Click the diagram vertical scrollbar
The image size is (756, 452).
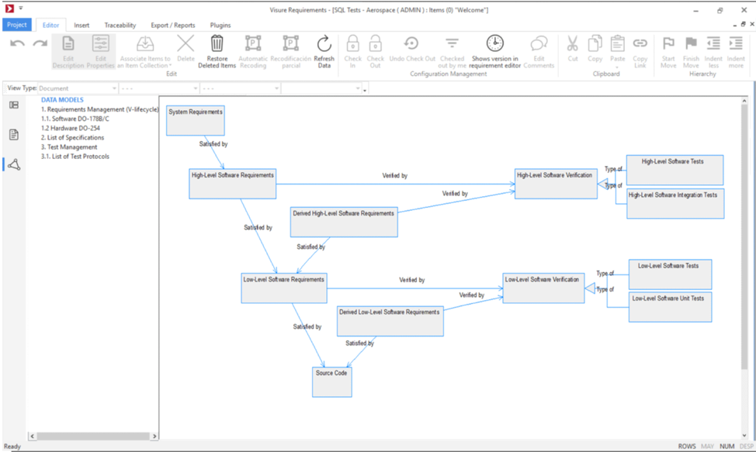(x=744, y=236)
